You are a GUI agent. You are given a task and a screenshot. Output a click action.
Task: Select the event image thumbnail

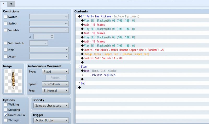(x=13, y=81)
